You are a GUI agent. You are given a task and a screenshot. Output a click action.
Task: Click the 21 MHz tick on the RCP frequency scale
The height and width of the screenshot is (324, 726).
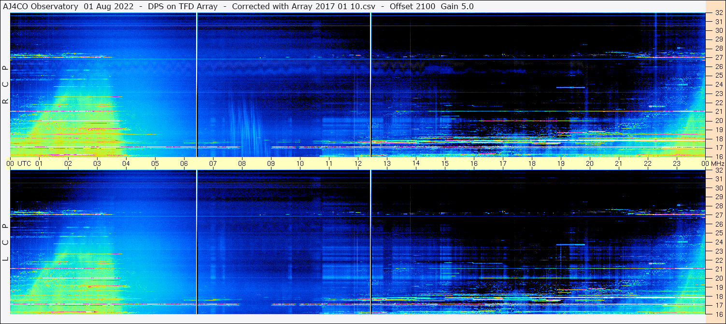(x=718, y=111)
